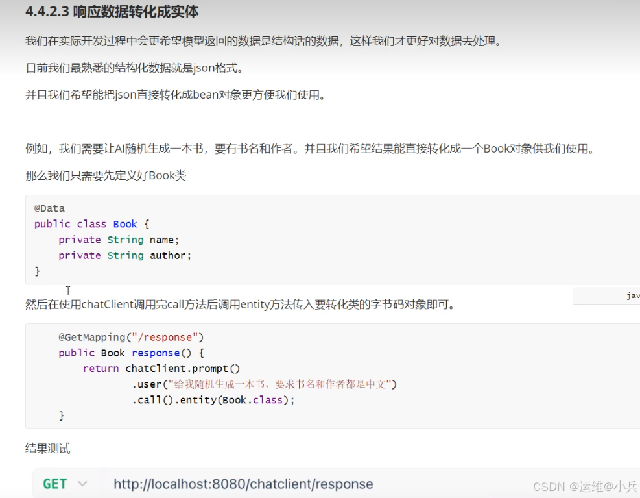
Task: Click the .call().entity(Book.class); line
Action: [213, 400]
